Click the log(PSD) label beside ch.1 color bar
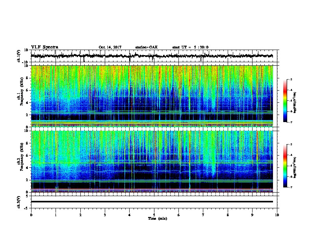The width and height of the screenshot is (312, 241). tap(295, 102)
